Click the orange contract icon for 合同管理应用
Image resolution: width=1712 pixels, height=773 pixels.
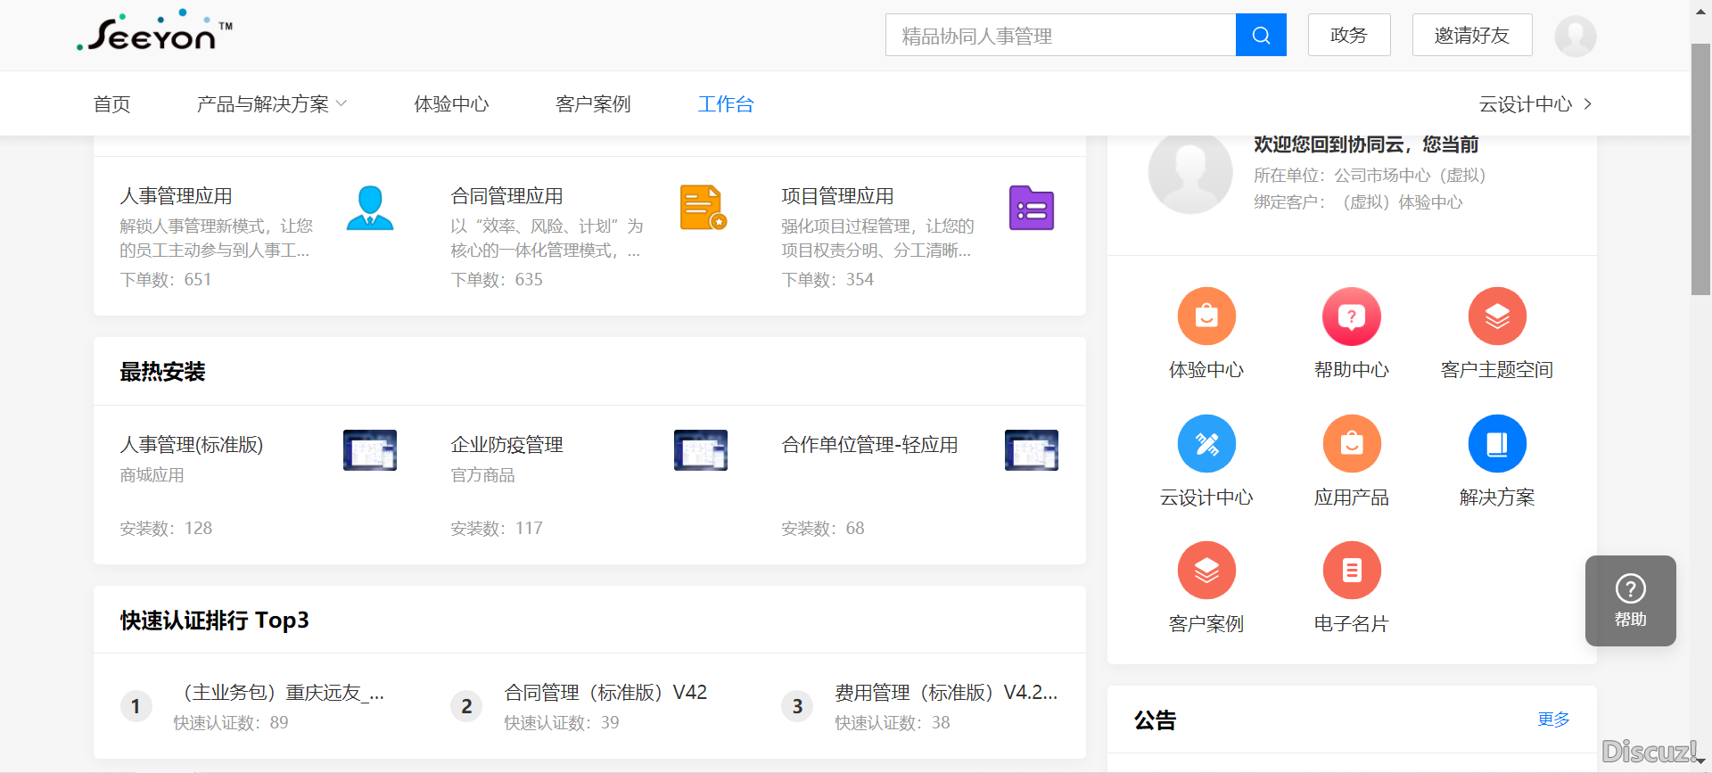point(703,208)
